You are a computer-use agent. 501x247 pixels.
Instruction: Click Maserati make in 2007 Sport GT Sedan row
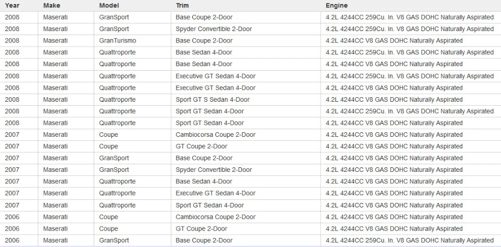click(55, 205)
